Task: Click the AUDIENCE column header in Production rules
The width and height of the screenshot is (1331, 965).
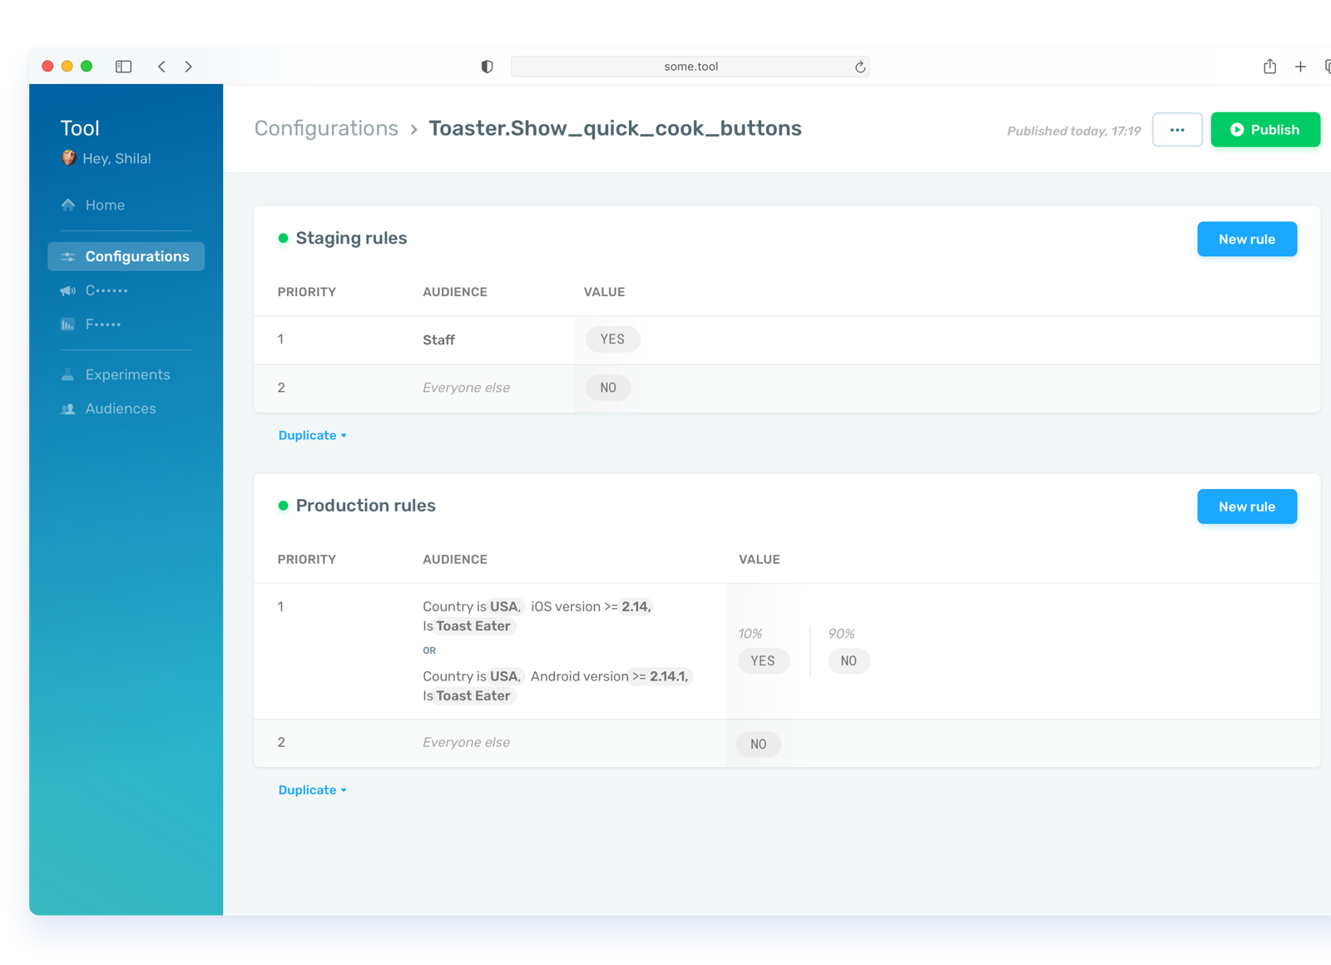Action: pos(455,560)
